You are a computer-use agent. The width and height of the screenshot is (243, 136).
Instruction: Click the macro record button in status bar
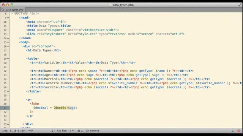point(239,131)
